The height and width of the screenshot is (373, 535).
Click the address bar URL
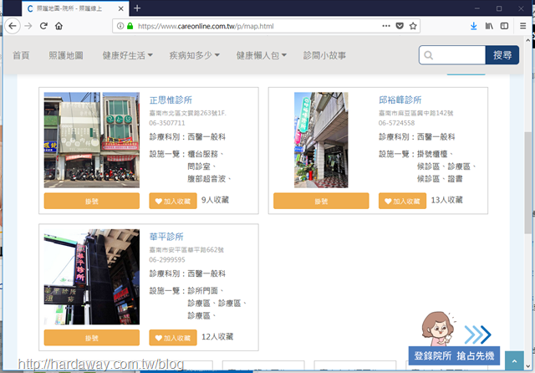click(206, 26)
